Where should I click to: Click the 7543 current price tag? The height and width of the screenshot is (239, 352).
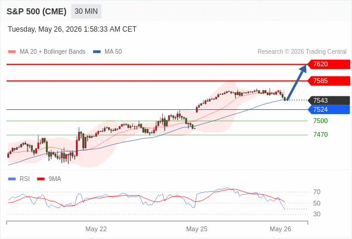[329, 100]
